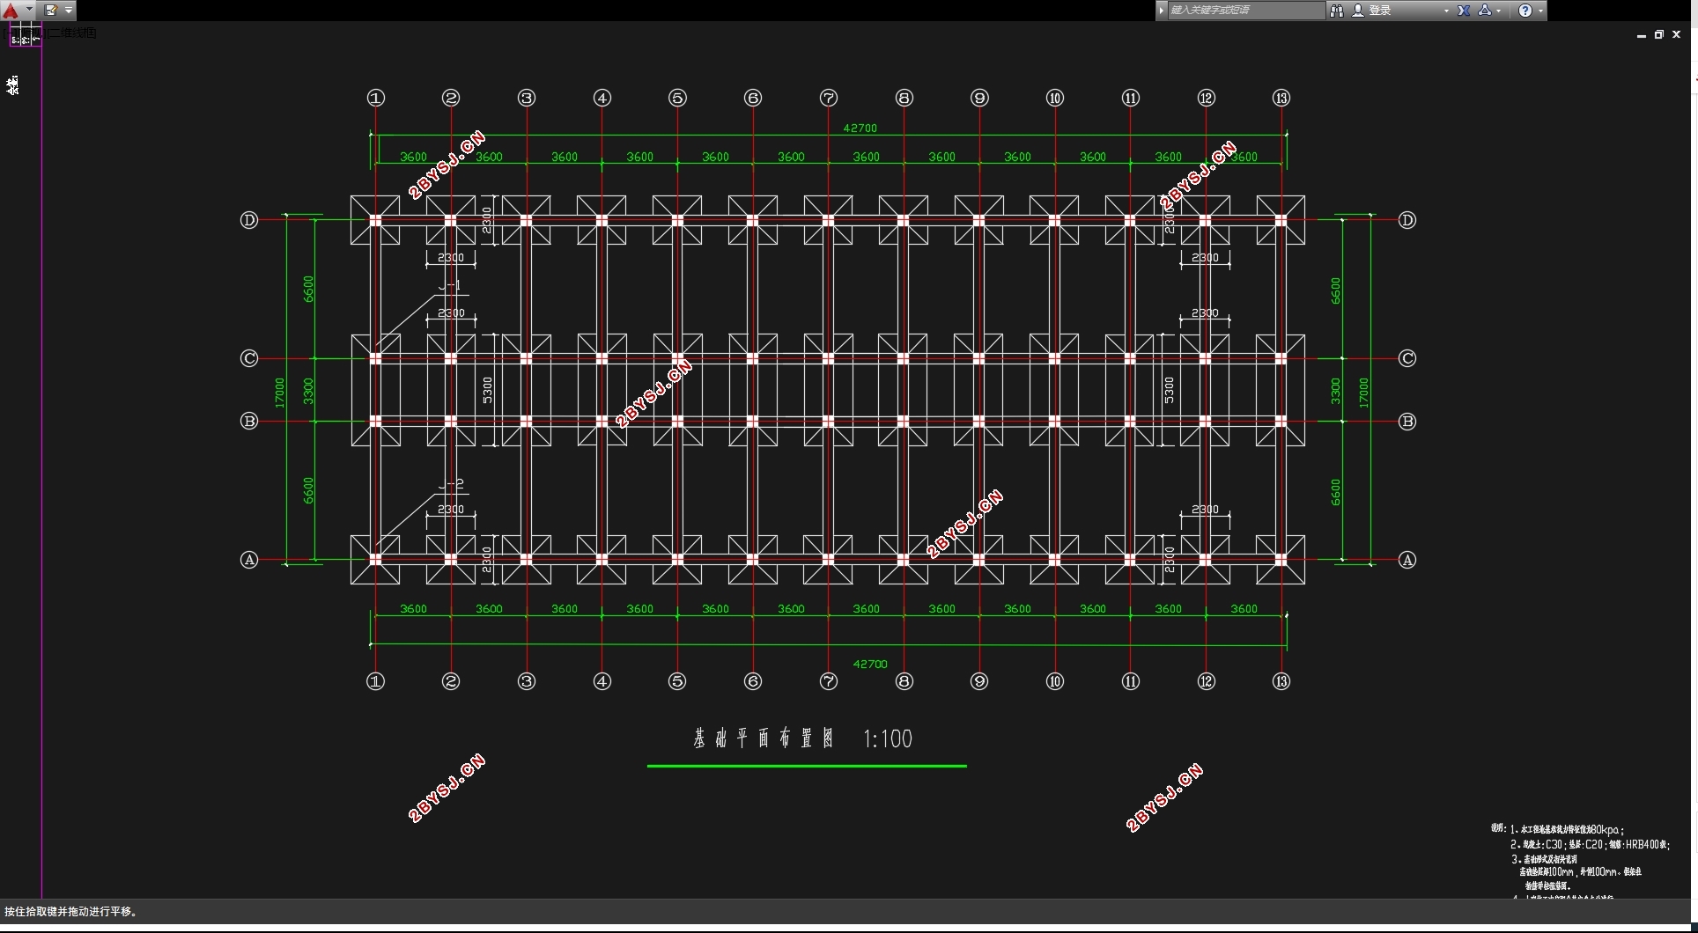
Task: Open the AutoCAD application menu (red A)
Action: coord(11,11)
